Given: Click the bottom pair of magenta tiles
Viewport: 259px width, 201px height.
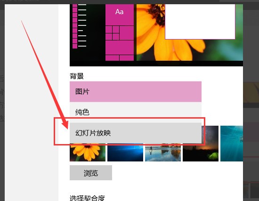Looking at the screenshot, I should 120,58.
